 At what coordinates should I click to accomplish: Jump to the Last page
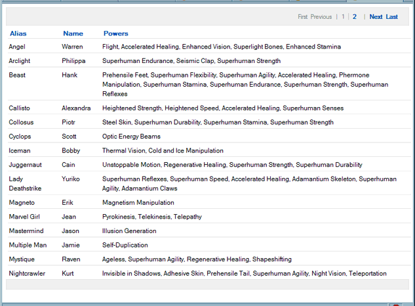click(x=391, y=16)
